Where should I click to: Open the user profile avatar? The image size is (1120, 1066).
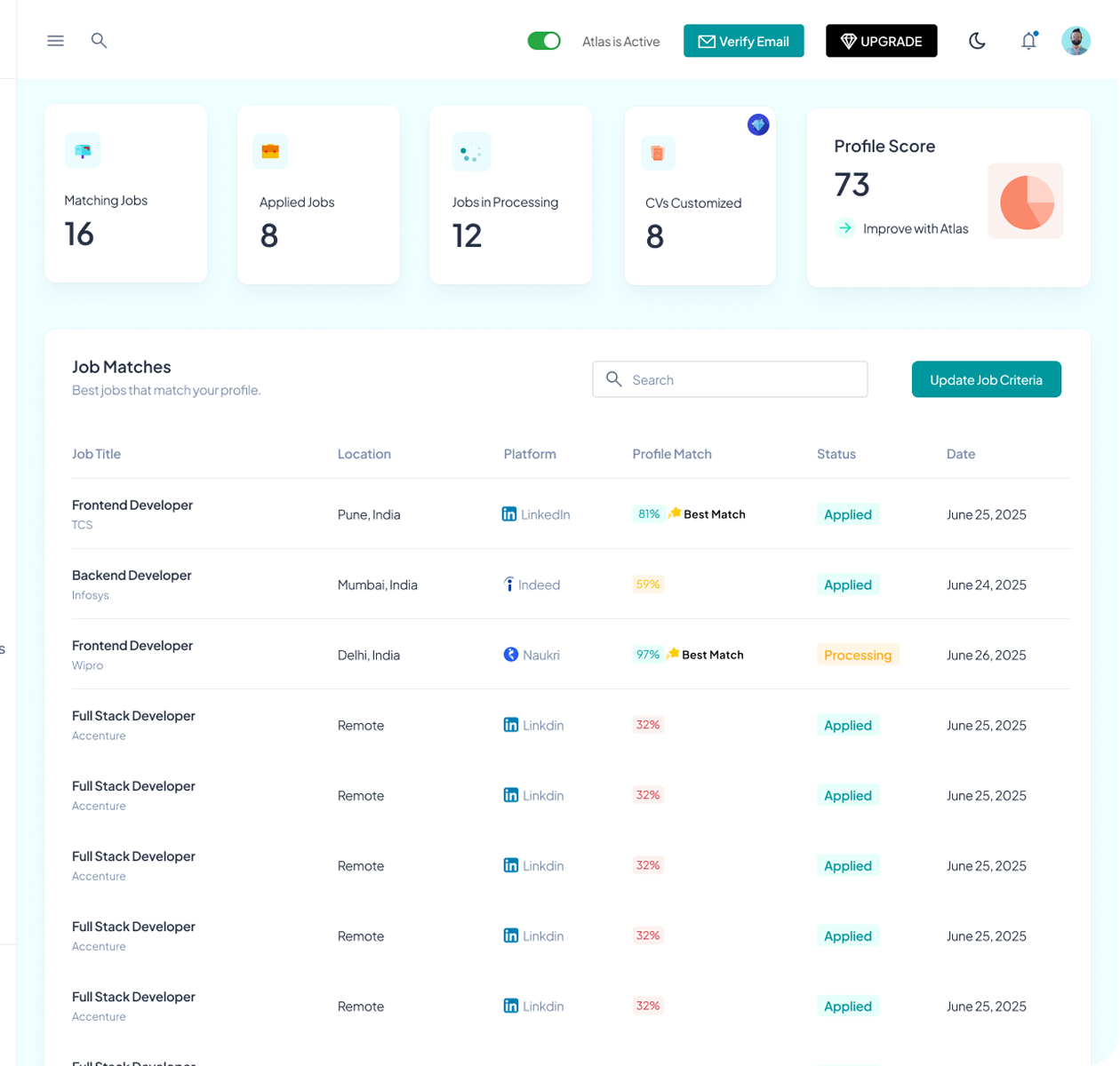(x=1076, y=41)
